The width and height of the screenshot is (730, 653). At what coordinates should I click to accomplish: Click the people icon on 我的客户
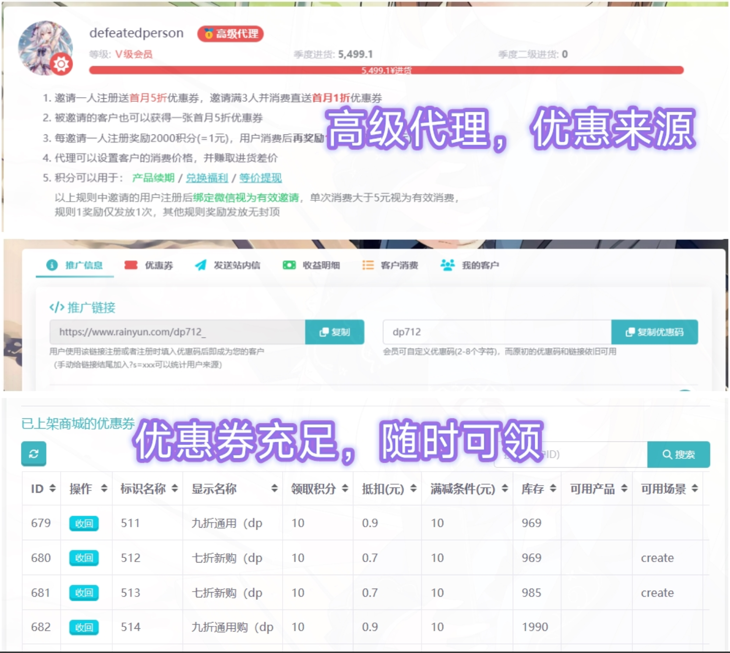click(447, 265)
